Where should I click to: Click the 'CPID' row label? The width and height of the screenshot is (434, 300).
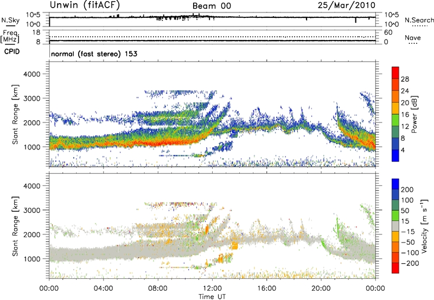(x=12, y=51)
